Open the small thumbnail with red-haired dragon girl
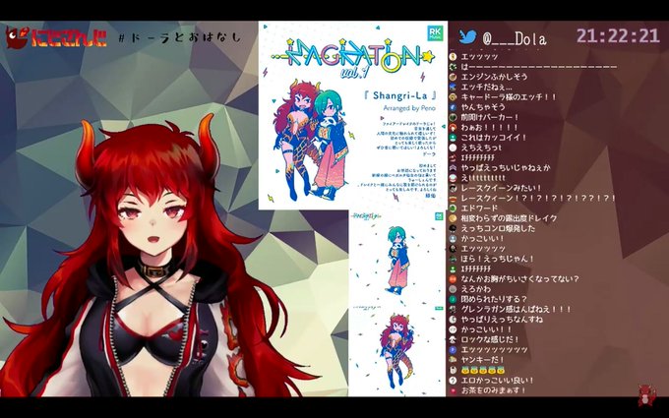This screenshot has width=669, height=418. (x=396, y=350)
